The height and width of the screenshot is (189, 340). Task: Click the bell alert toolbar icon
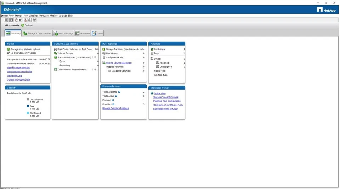click(x=30, y=20)
